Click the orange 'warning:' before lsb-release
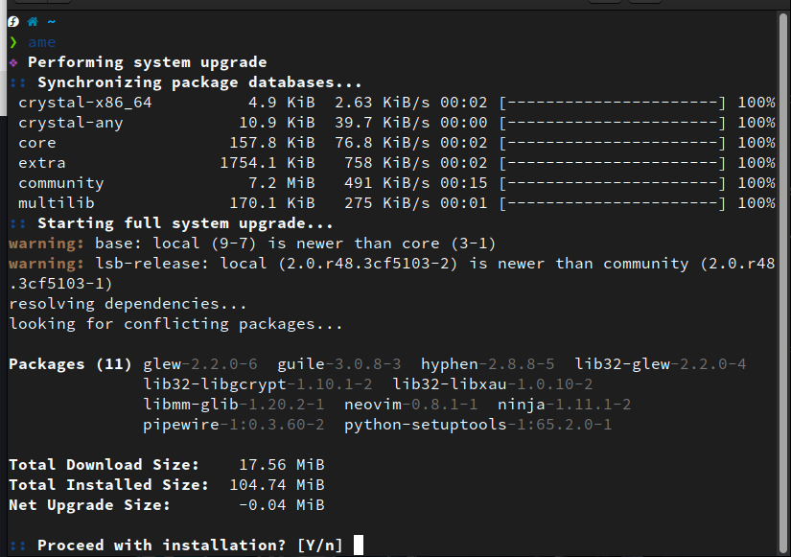Image resolution: width=791 pixels, height=557 pixels. [46, 264]
